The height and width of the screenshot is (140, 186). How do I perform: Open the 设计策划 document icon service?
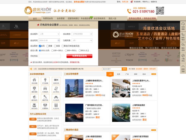click(56, 89)
